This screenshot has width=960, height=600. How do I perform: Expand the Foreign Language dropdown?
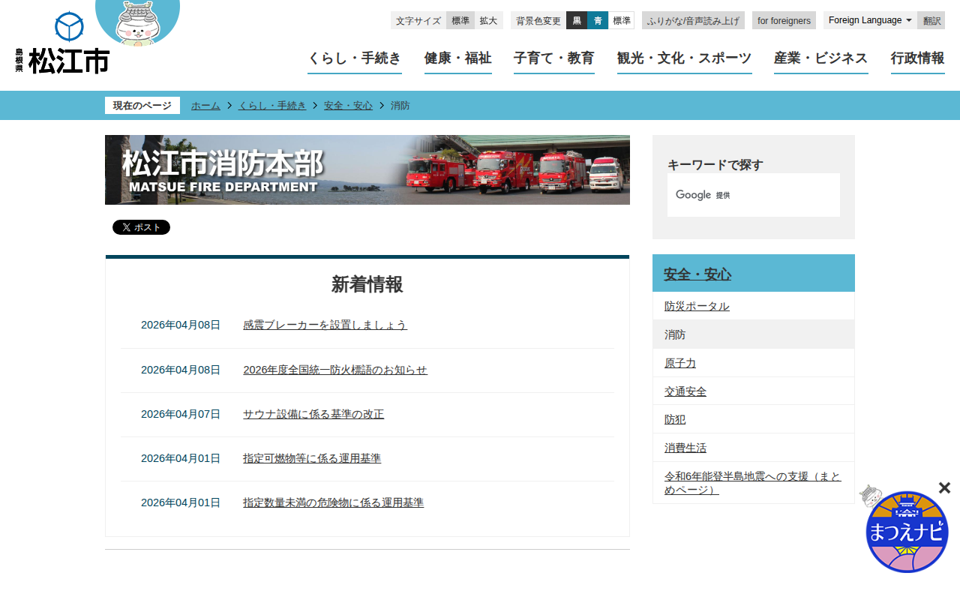(x=870, y=20)
